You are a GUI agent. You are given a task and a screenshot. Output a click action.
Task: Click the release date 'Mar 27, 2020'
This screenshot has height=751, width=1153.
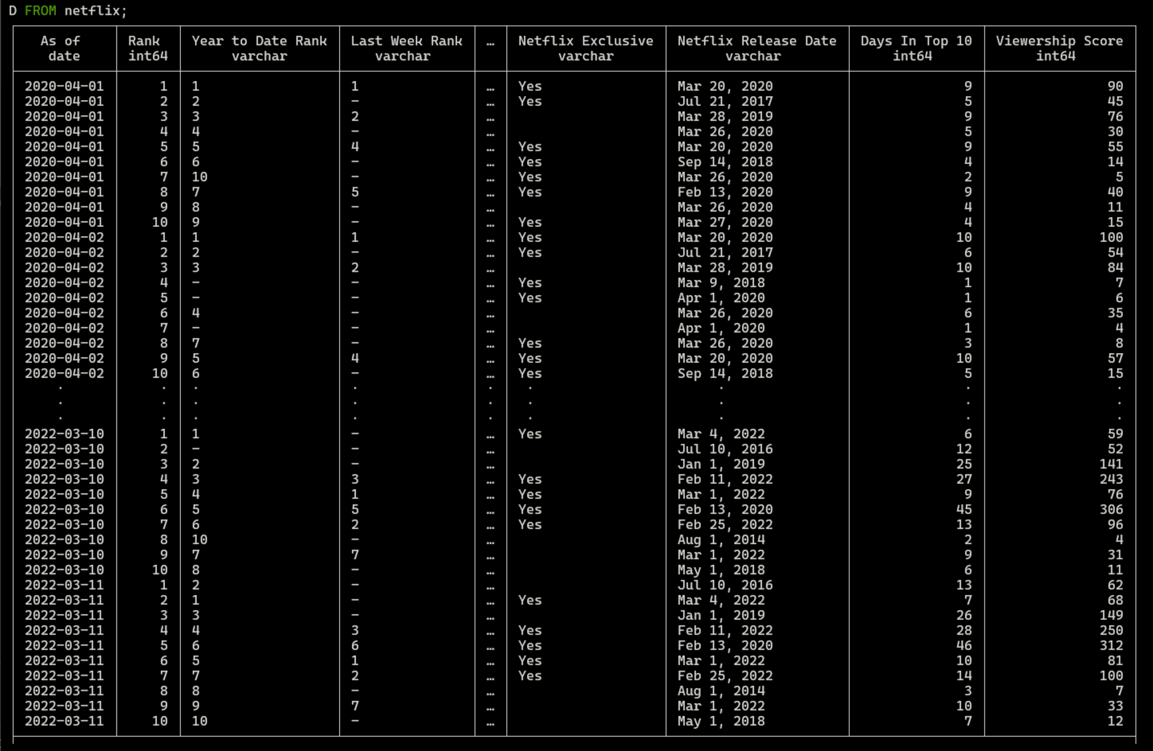click(x=725, y=222)
